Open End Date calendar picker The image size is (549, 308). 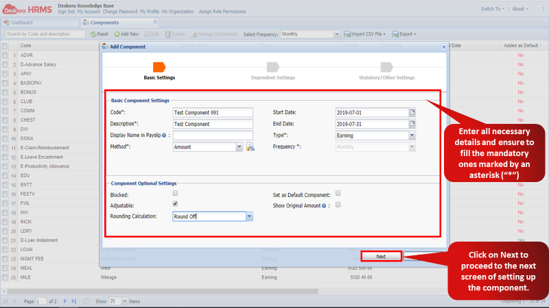point(412,124)
